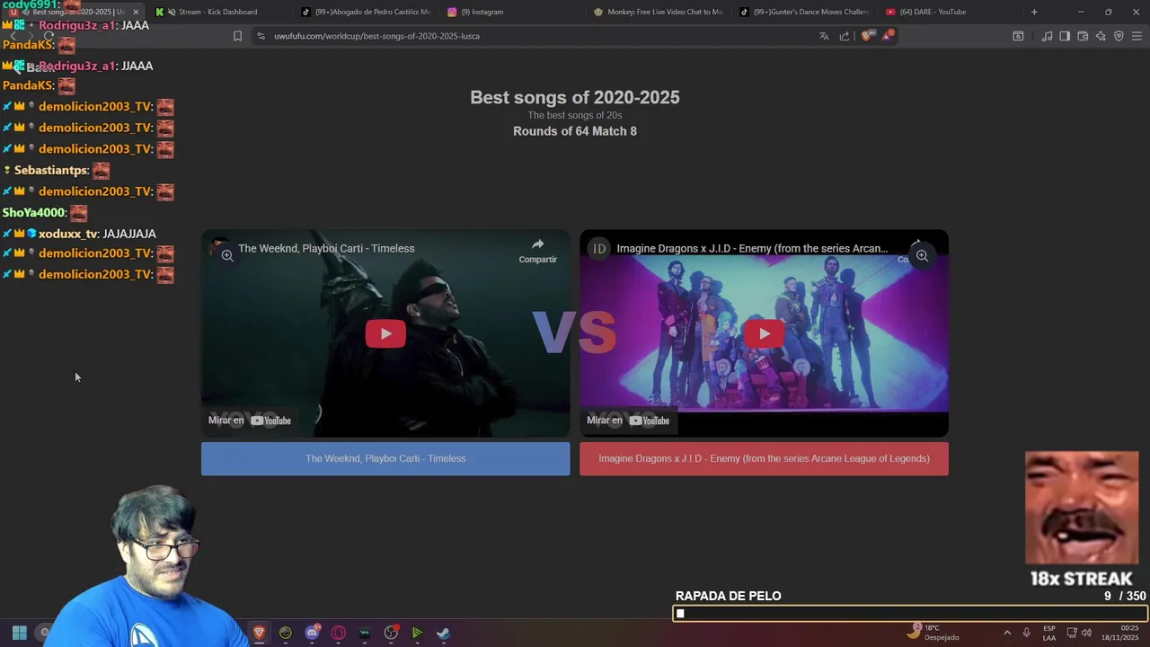Open the Imagine Dragons channel avatar
Screen dimensions: 1150x647
598,248
